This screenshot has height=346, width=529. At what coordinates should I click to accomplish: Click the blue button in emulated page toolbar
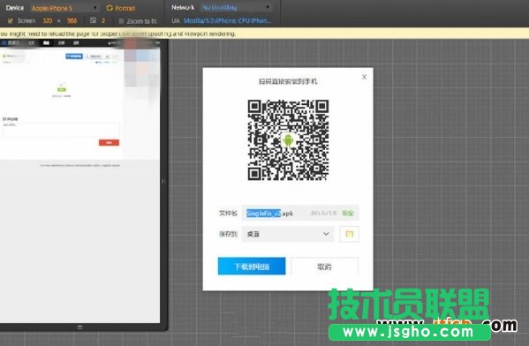pyautogui.click(x=74, y=56)
